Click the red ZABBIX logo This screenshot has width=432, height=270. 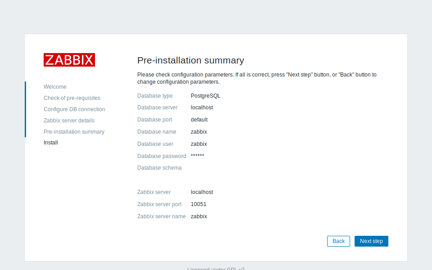(69, 60)
